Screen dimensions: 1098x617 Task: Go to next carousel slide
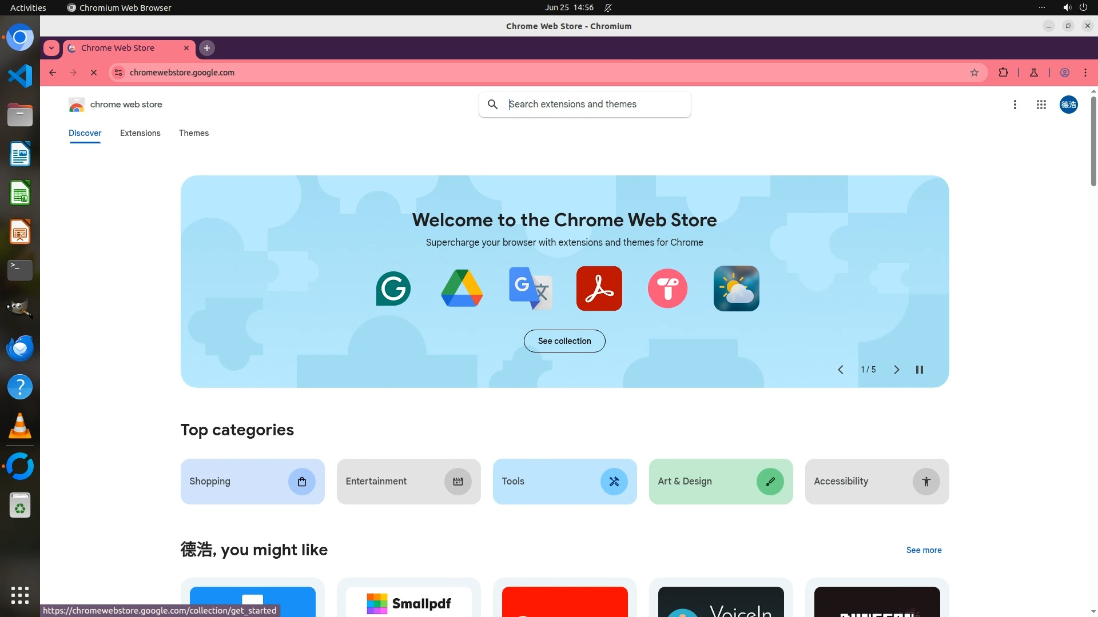point(896,370)
